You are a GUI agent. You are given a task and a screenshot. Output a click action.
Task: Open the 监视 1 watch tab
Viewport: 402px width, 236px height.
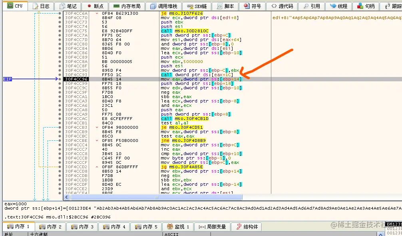pyautogui.click(x=178, y=226)
